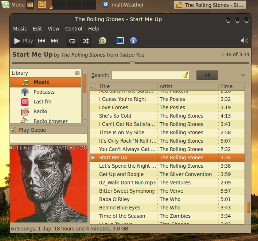The height and width of the screenshot is (241, 258).
Task: Move the song position slider handle
Action: point(132,63)
